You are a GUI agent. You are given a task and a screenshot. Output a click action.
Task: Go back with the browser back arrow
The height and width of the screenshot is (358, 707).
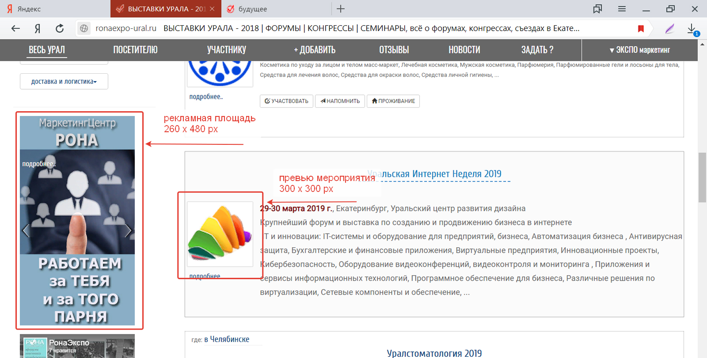[15, 28]
